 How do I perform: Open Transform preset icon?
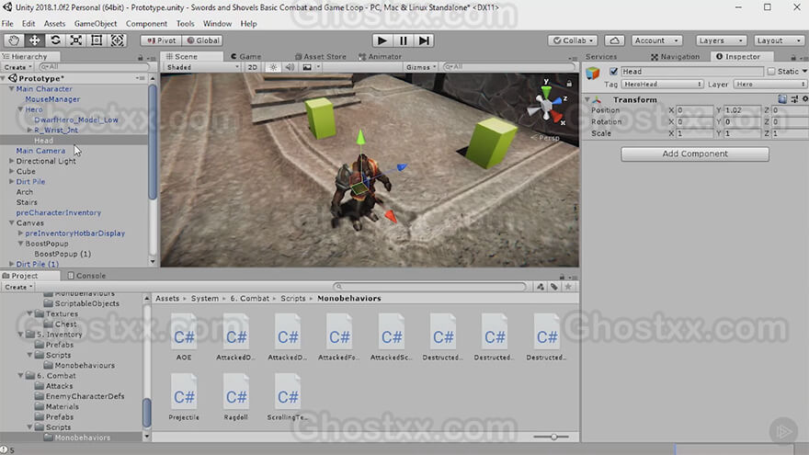794,99
